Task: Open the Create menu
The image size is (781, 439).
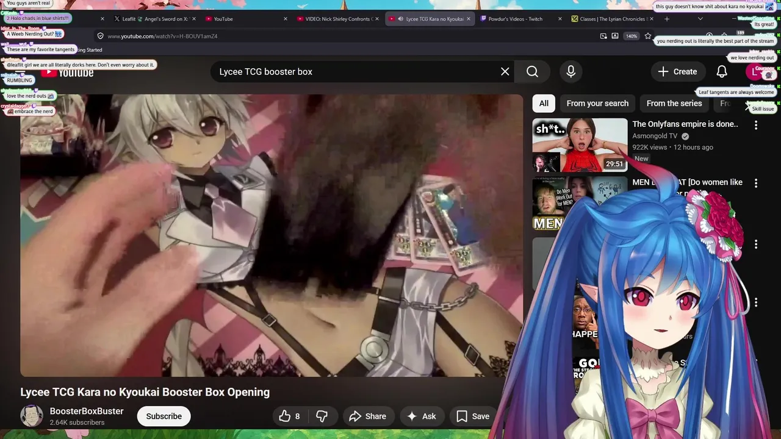Action: pyautogui.click(x=677, y=72)
